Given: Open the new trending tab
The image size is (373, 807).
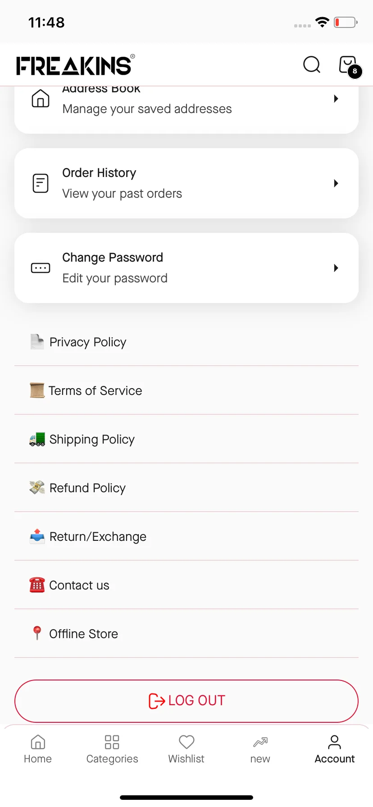Looking at the screenshot, I should [x=260, y=749].
